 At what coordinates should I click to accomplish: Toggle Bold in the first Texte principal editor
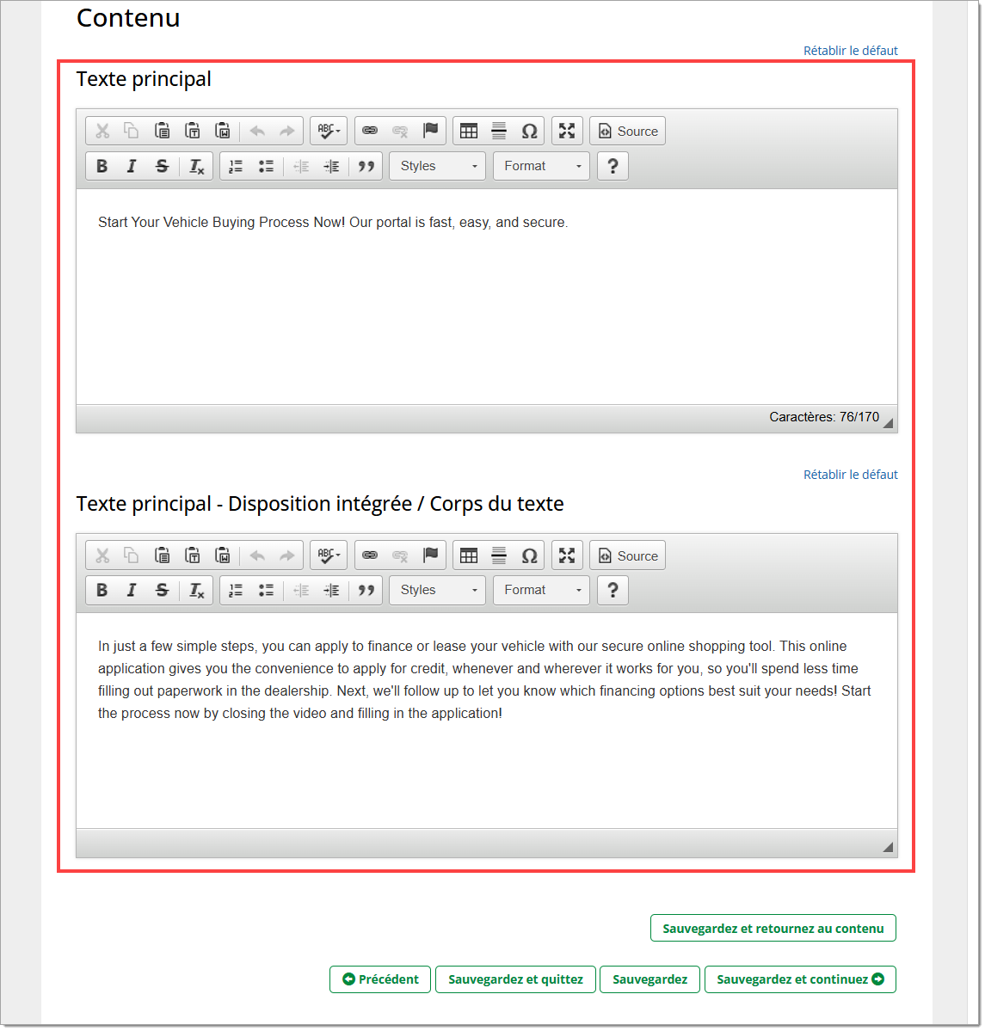coord(102,166)
